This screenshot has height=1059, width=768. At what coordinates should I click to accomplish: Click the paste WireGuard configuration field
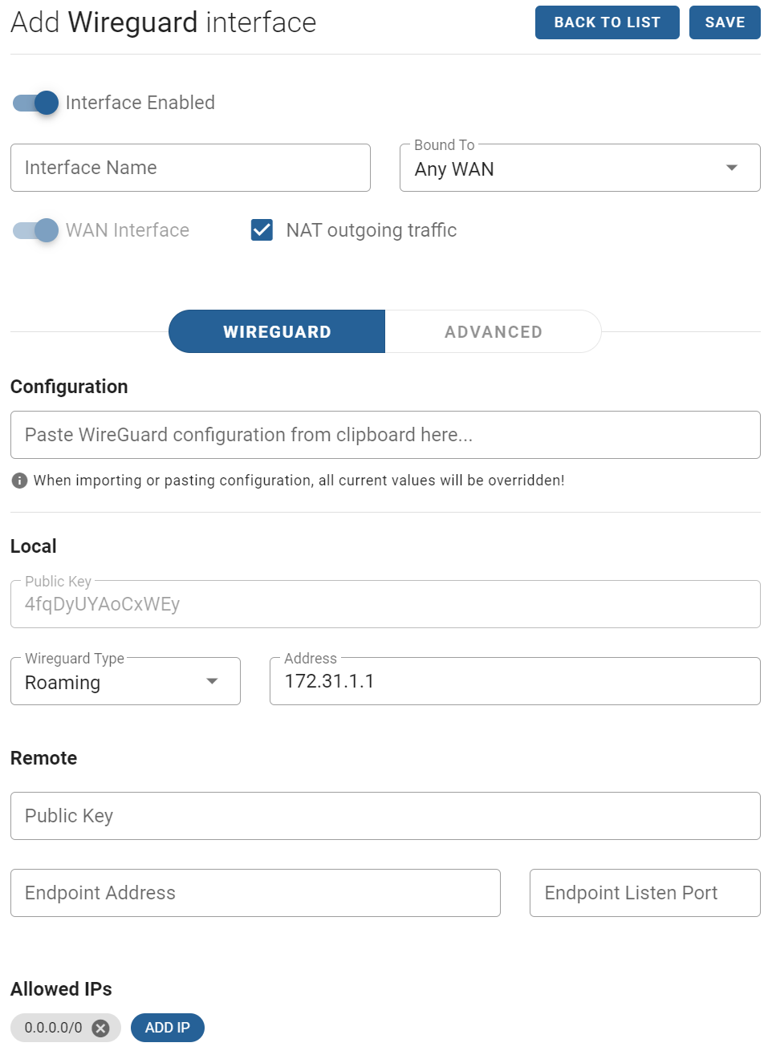[385, 435]
